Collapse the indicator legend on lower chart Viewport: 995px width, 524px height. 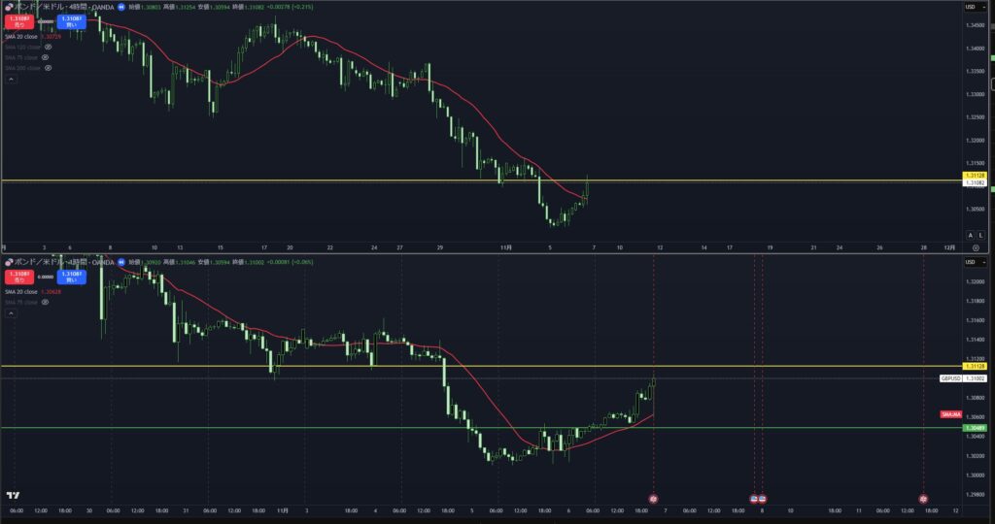click(x=11, y=313)
